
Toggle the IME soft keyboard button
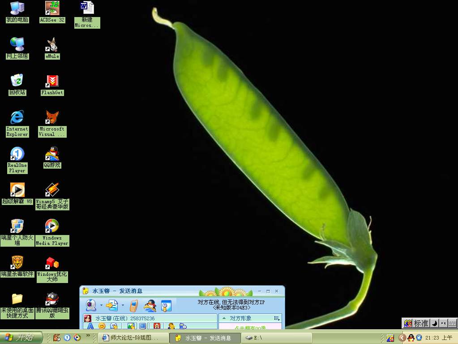coord(452,323)
